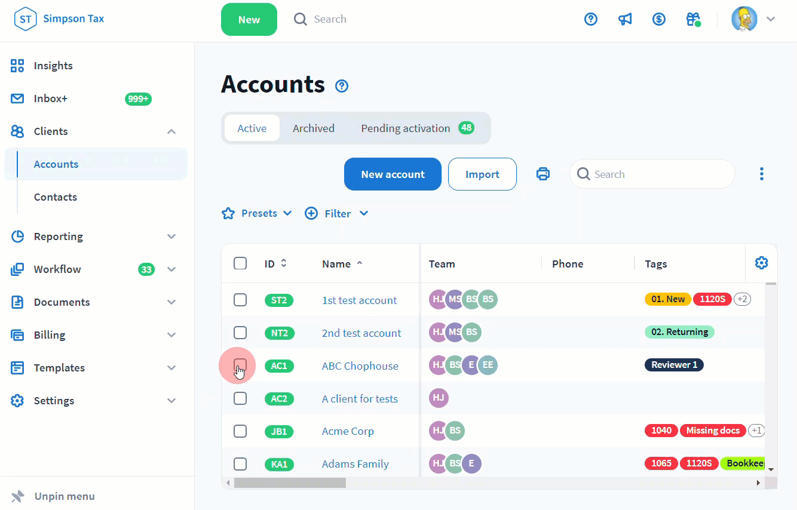Switch to the Archived tab
The width and height of the screenshot is (797, 510).
coord(313,128)
